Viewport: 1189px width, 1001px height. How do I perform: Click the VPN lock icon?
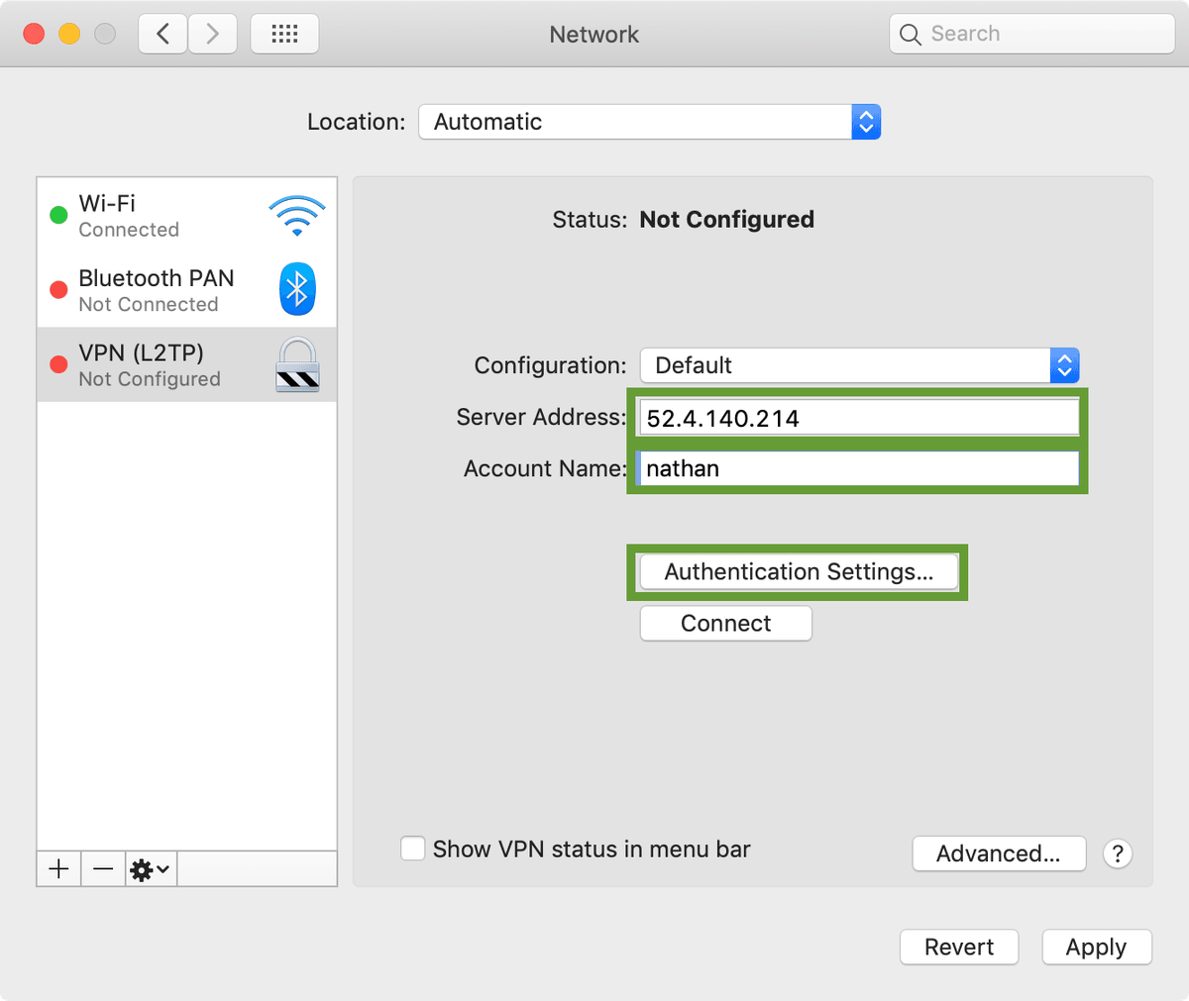pos(296,364)
